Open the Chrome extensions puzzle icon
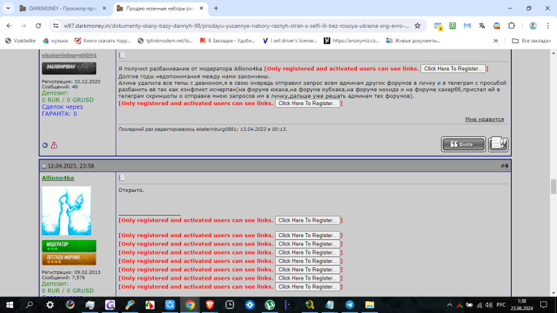 (x=512, y=26)
